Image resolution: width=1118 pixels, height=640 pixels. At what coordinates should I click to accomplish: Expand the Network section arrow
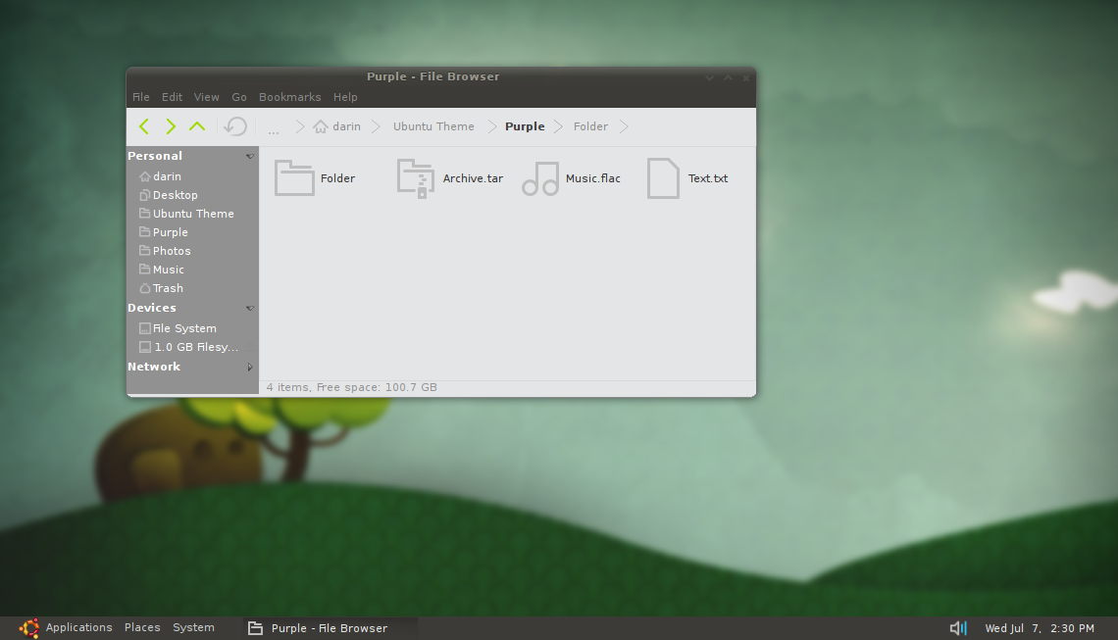pyautogui.click(x=249, y=367)
